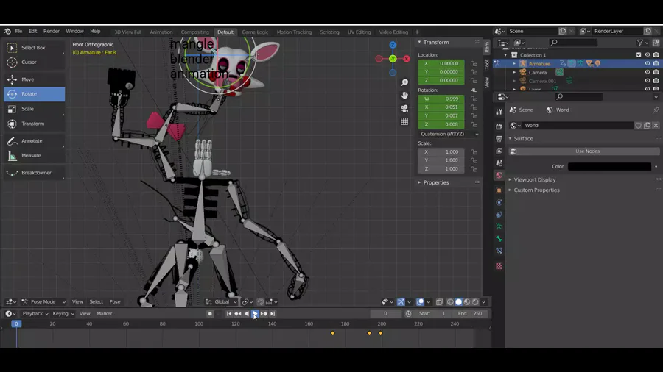The width and height of the screenshot is (663, 372).
Task: Switch to UV Editing workspace tab
Action: tap(359, 32)
